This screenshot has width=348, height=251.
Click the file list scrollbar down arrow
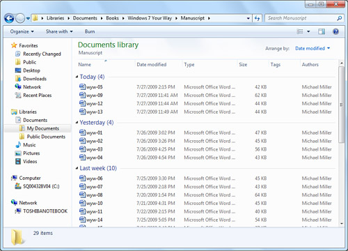click(341, 224)
